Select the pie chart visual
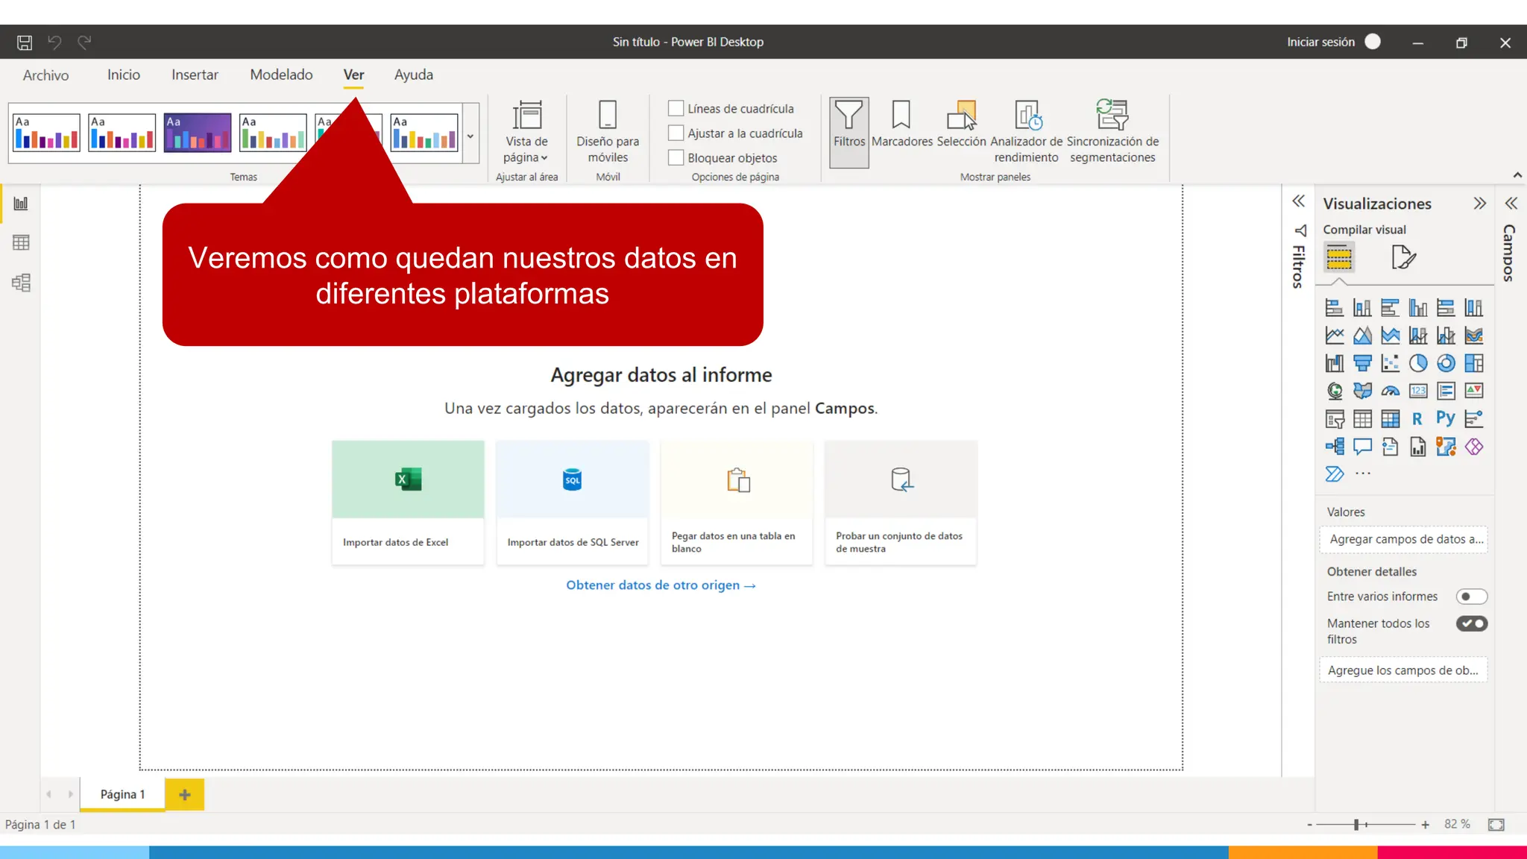 coord(1418,363)
